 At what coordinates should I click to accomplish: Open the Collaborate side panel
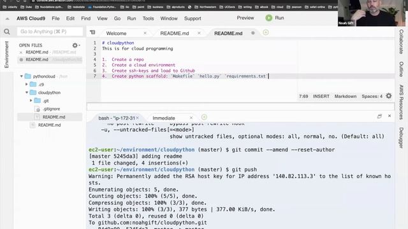click(x=401, y=41)
